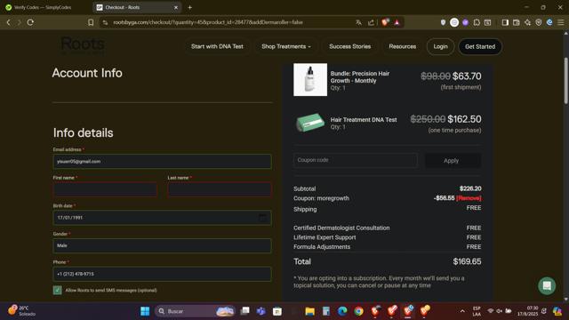Viewport: 569px width, 320px height.
Task: Launch Google Chrome from the taskbar
Action: [x=358, y=311]
